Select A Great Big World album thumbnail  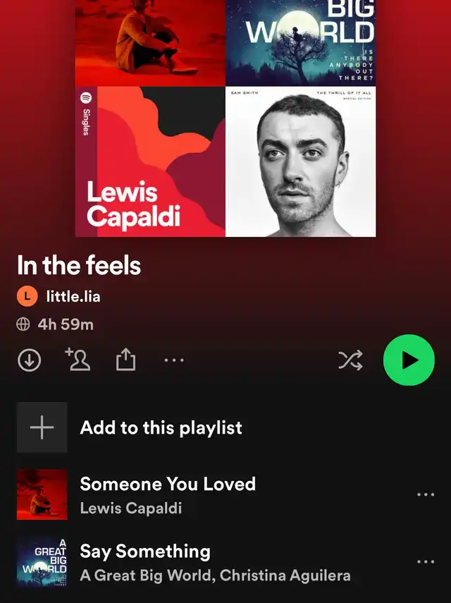point(42,562)
